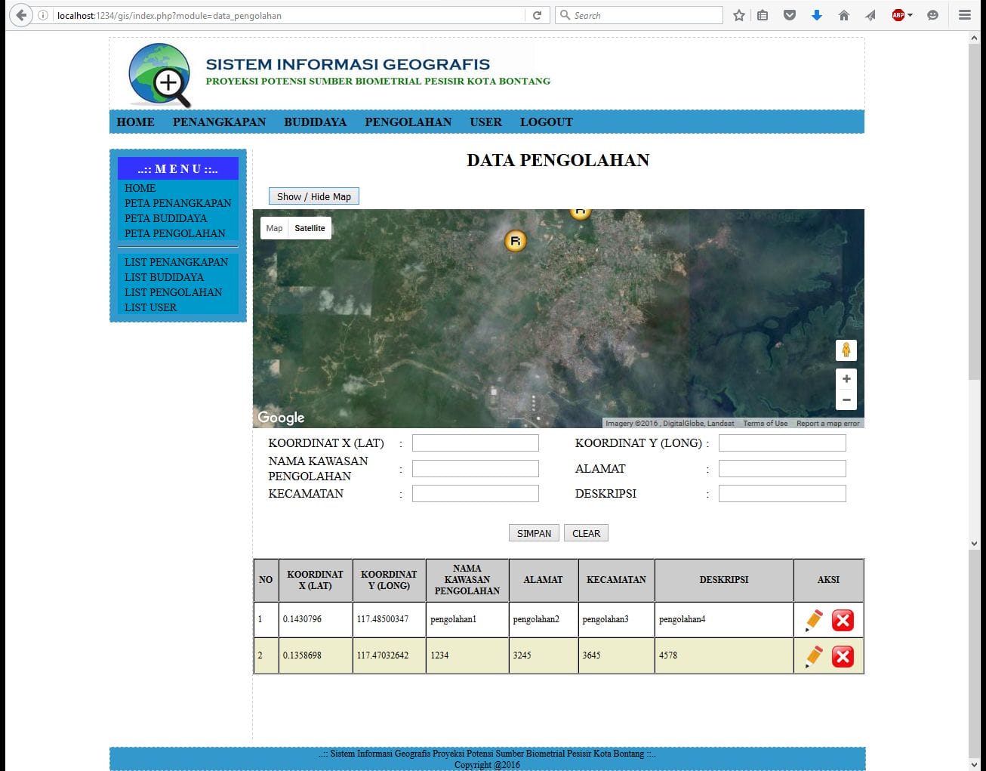Switch map to Satellite view
The image size is (986, 771).
point(310,228)
